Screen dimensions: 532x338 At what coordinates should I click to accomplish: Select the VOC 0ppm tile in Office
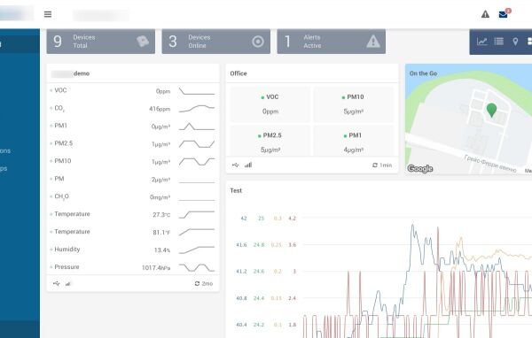(270, 104)
